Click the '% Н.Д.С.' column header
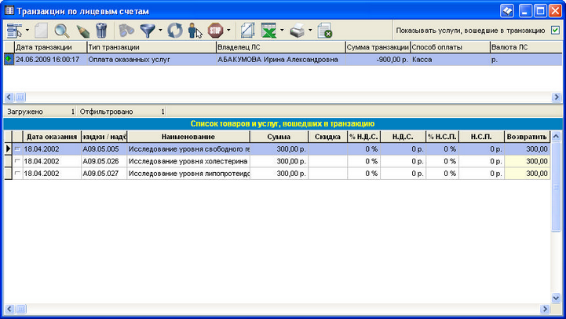 pyautogui.click(x=364, y=137)
